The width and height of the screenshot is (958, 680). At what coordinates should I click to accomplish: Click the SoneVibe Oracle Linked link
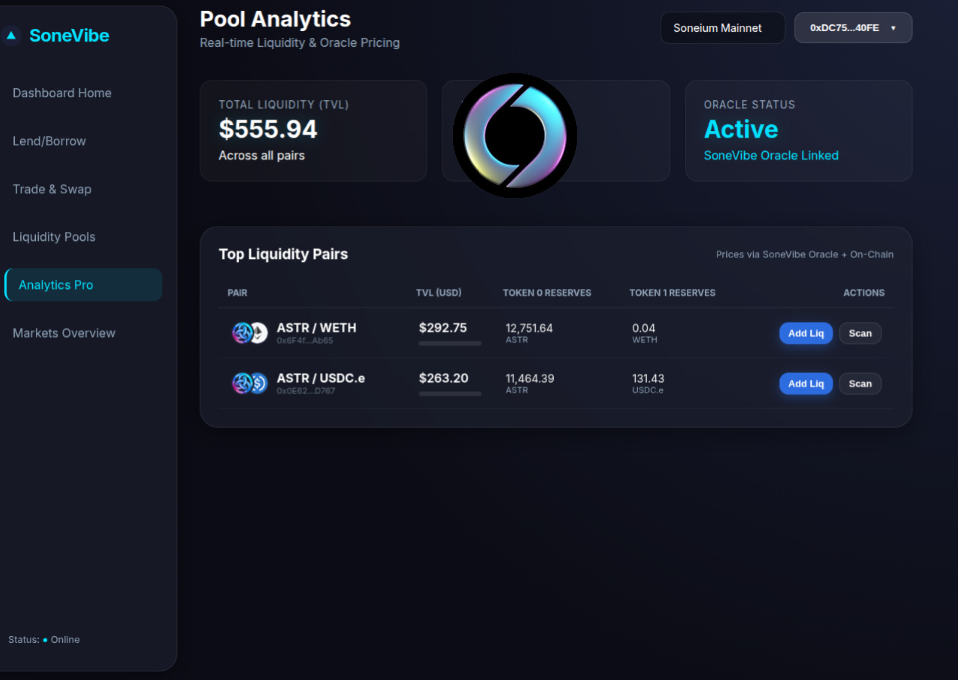pyautogui.click(x=770, y=156)
